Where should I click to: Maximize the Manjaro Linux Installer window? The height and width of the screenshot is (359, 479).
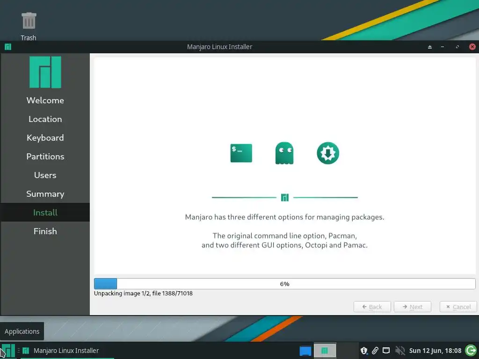457,47
